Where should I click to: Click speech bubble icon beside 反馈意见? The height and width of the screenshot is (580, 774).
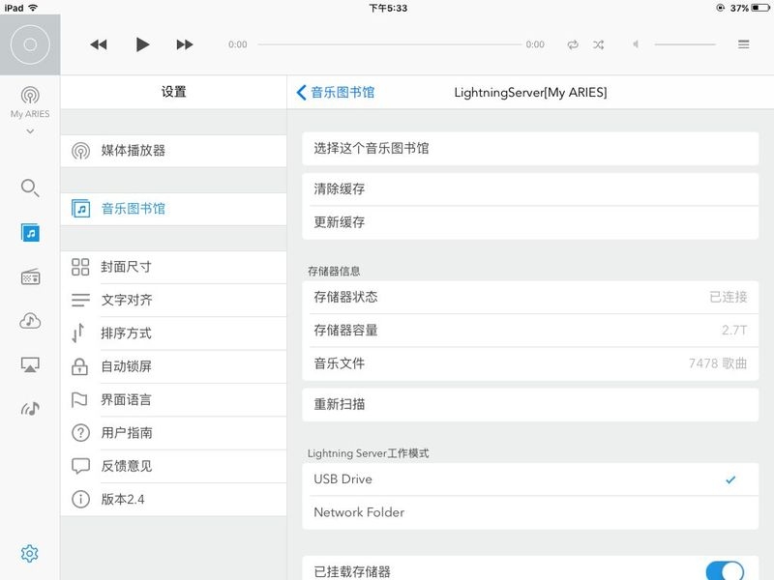pos(80,466)
